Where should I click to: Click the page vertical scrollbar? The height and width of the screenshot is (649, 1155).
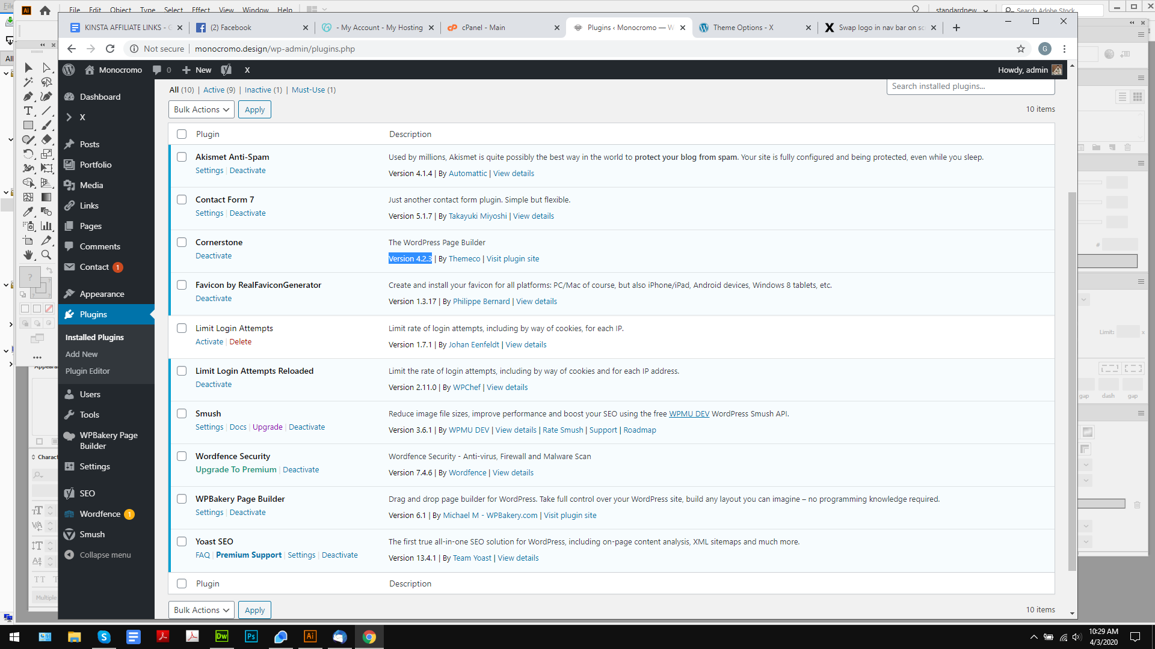click(1072, 381)
